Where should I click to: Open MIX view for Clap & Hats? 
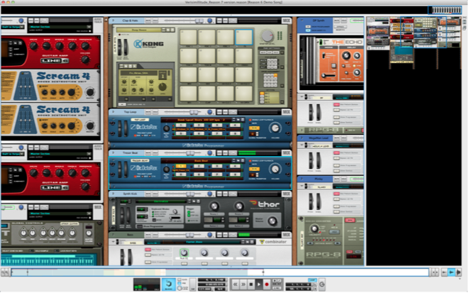[x=286, y=21]
